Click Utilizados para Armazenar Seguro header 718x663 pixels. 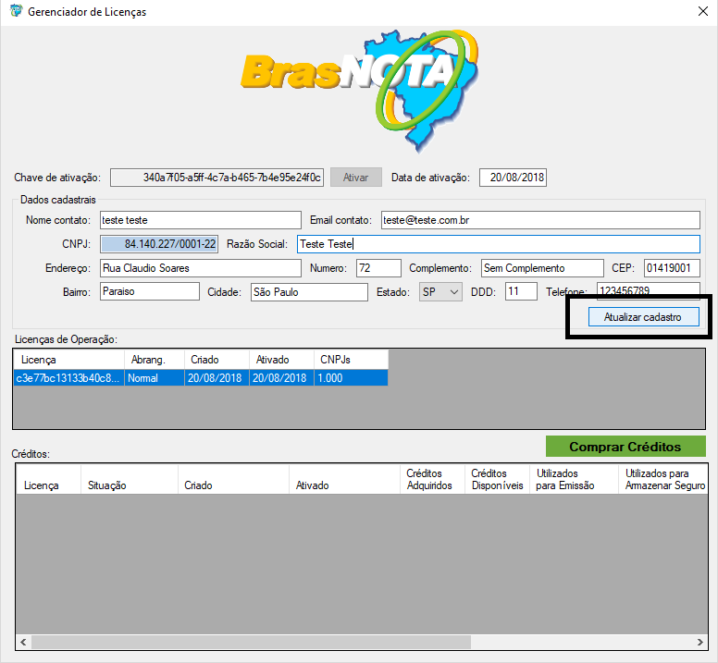point(663,479)
